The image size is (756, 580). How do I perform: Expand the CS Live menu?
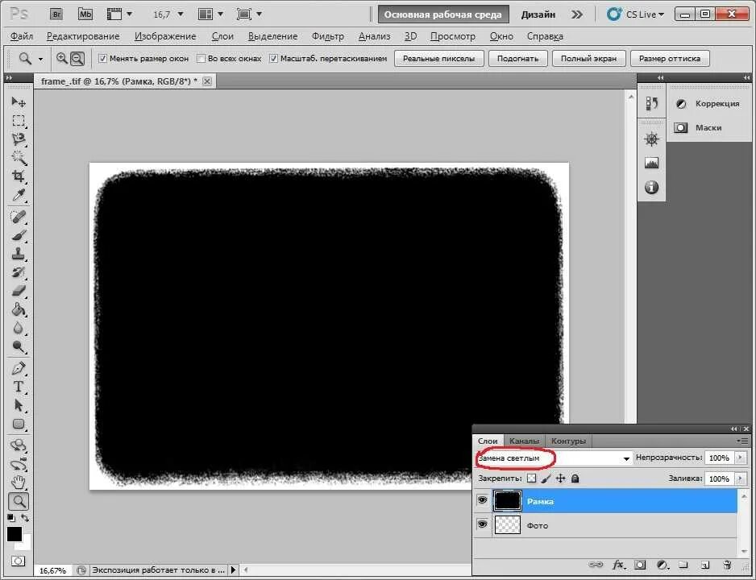click(x=635, y=14)
